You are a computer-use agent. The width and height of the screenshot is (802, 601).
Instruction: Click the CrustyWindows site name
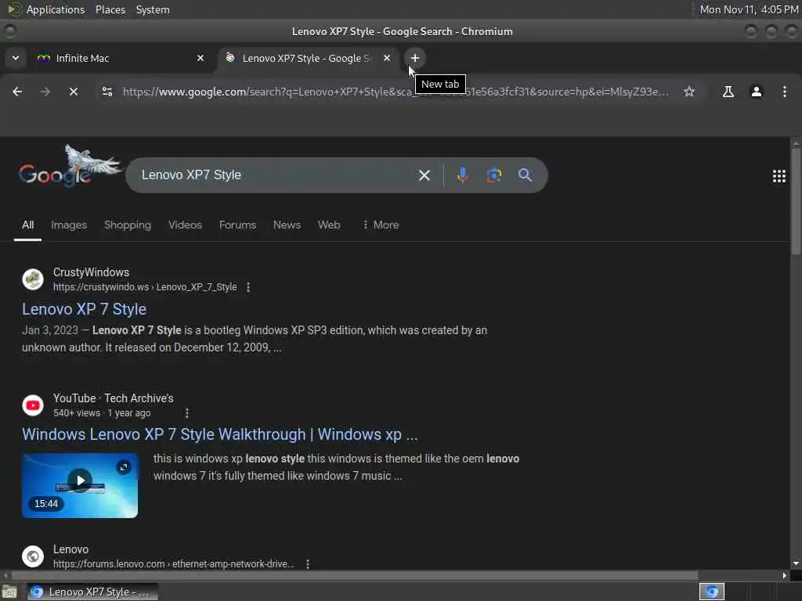click(x=91, y=272)
